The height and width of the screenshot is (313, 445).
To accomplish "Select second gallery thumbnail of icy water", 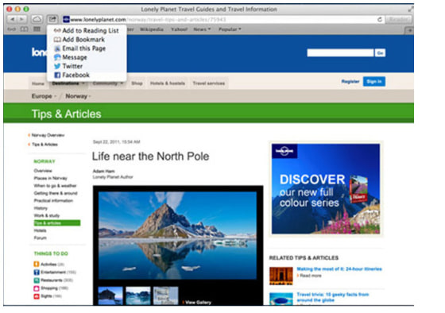I will [x=138, y=296].
